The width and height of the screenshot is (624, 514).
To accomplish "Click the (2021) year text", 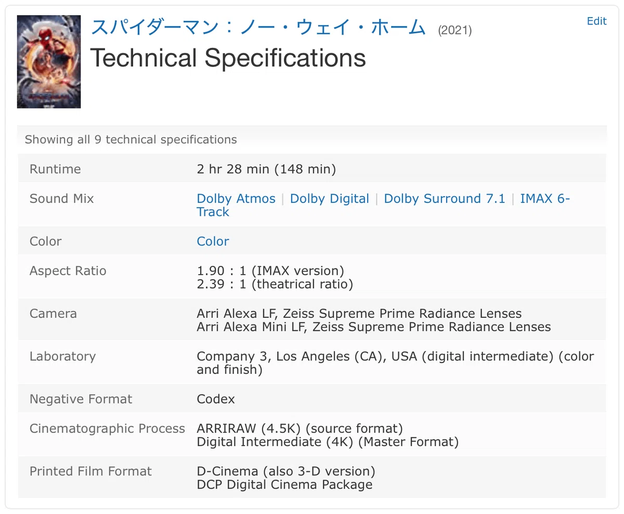I will (x=455, y=31).
